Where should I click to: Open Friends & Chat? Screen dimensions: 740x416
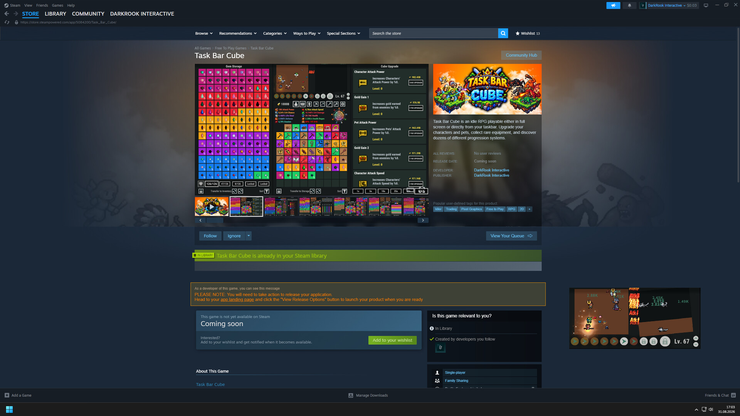pos(720,396)
